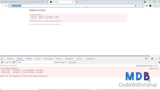Open the Security panel

point(79,59)
